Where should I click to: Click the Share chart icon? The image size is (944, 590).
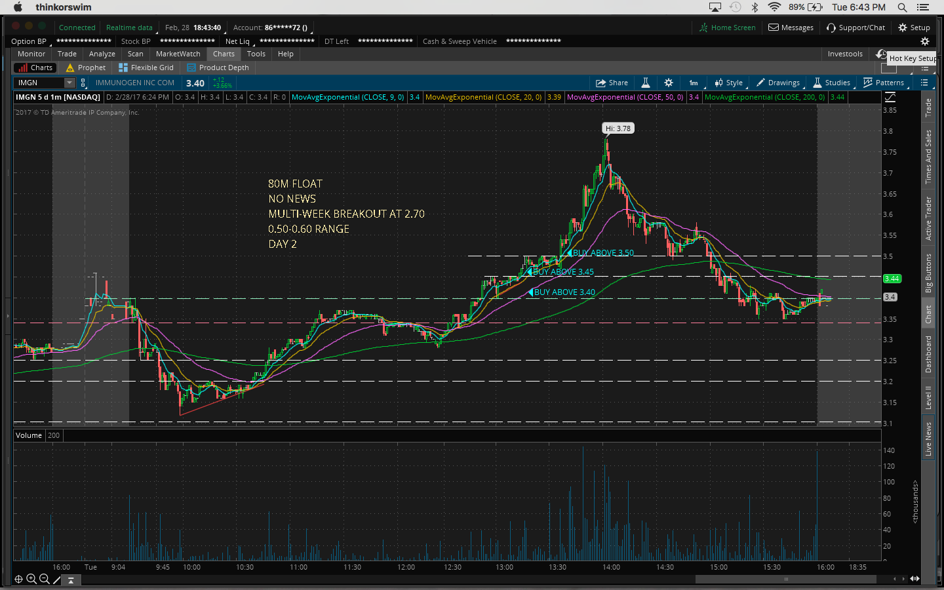(x=611, y=83)
